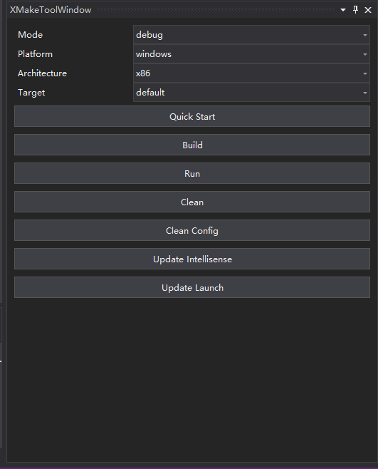The width and height of the screenshot is (378, 469).
Task: Toggle the auto-hide pin icon
Action: click(355, 9)
